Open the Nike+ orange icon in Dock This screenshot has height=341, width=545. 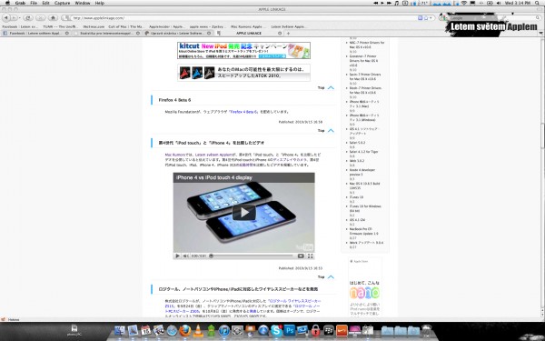[x=342, y=330]
